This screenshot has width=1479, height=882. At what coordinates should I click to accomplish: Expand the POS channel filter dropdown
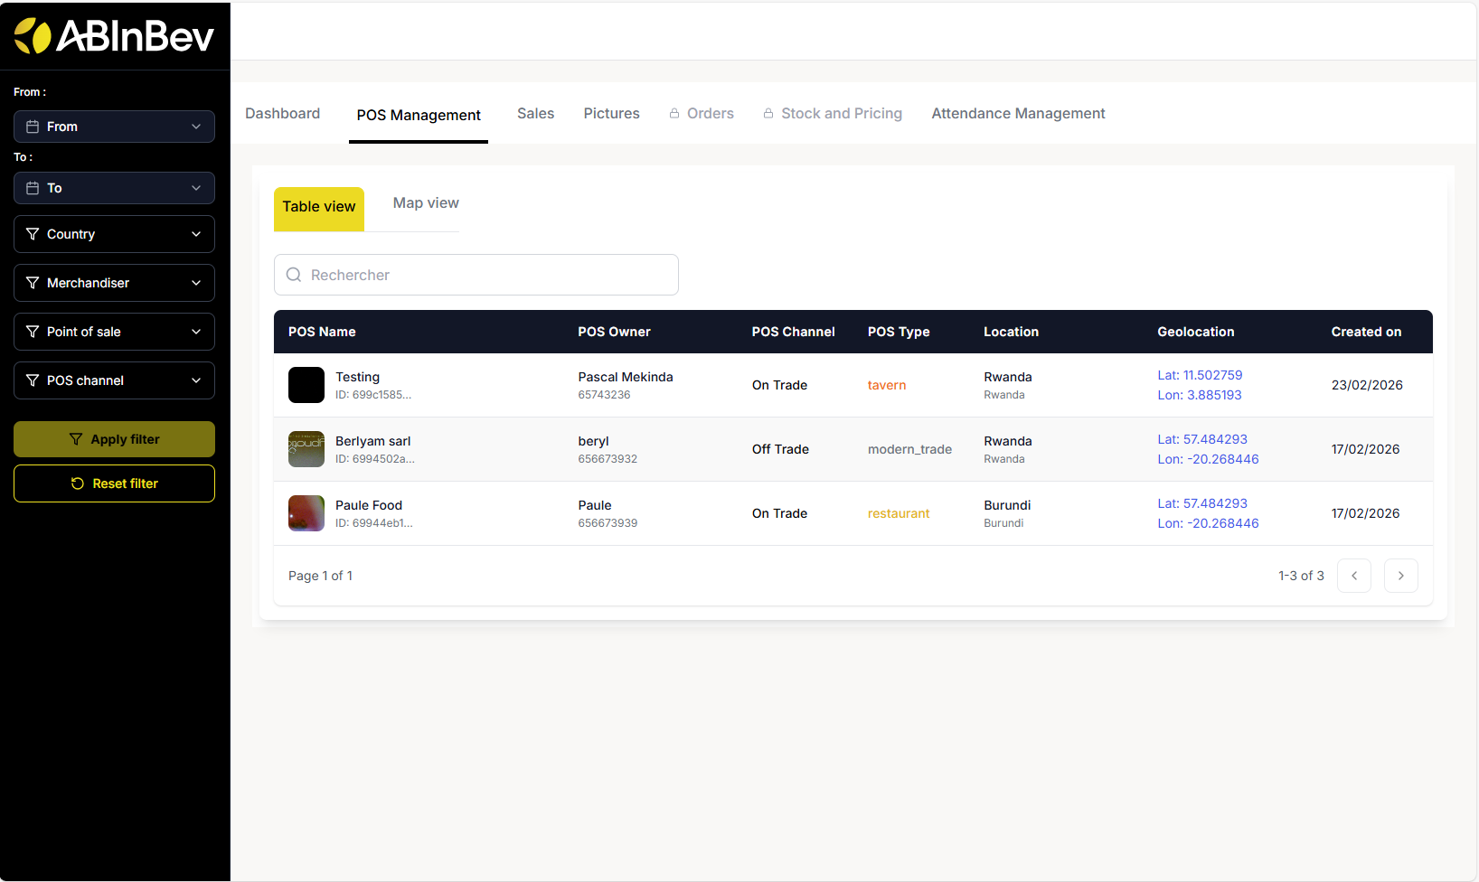114,380
